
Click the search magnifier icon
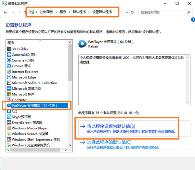188,12
